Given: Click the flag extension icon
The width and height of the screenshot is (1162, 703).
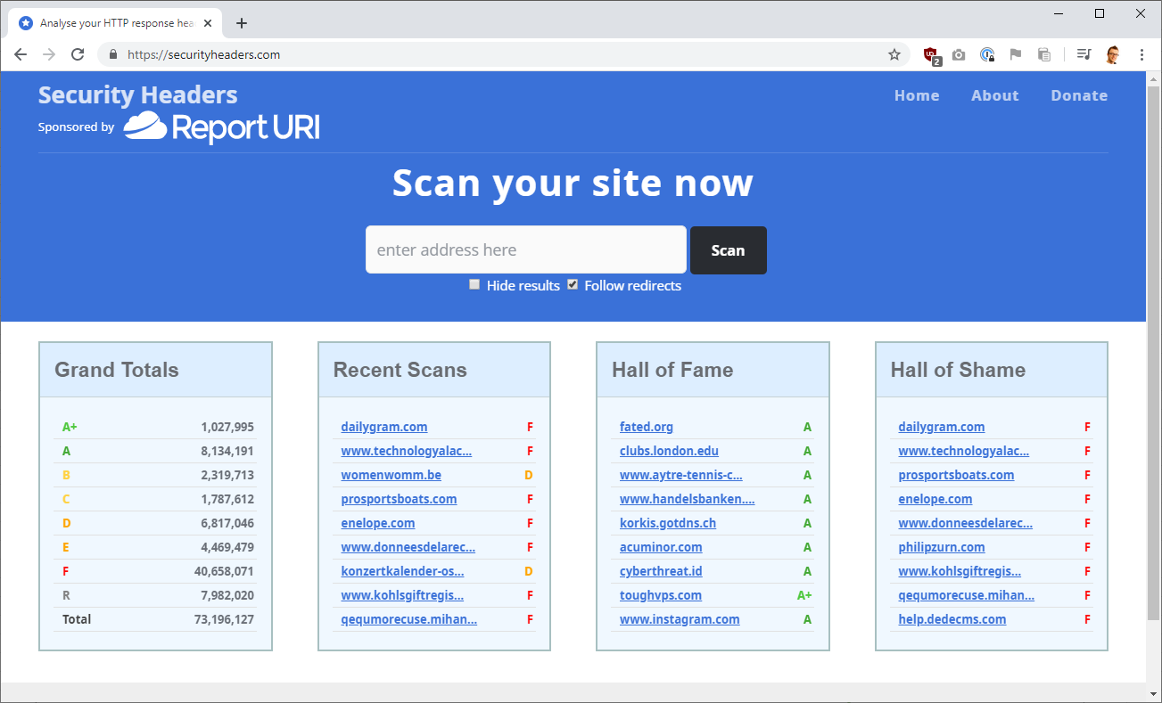Looking at the screenshot, I should pos(1015,55).
